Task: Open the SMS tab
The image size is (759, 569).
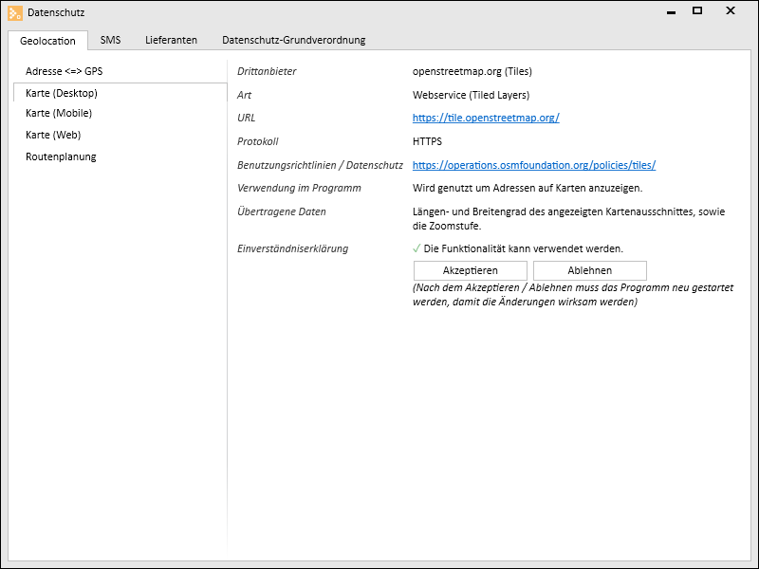Action: 110,40
